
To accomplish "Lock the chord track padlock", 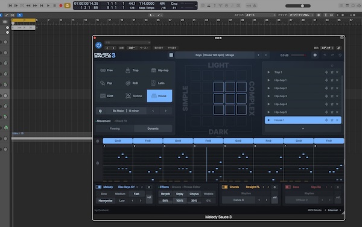I will [97, 141].
